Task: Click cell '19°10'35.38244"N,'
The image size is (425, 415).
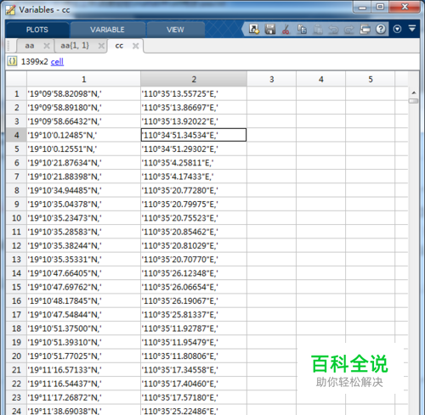Action: point(84,245)
